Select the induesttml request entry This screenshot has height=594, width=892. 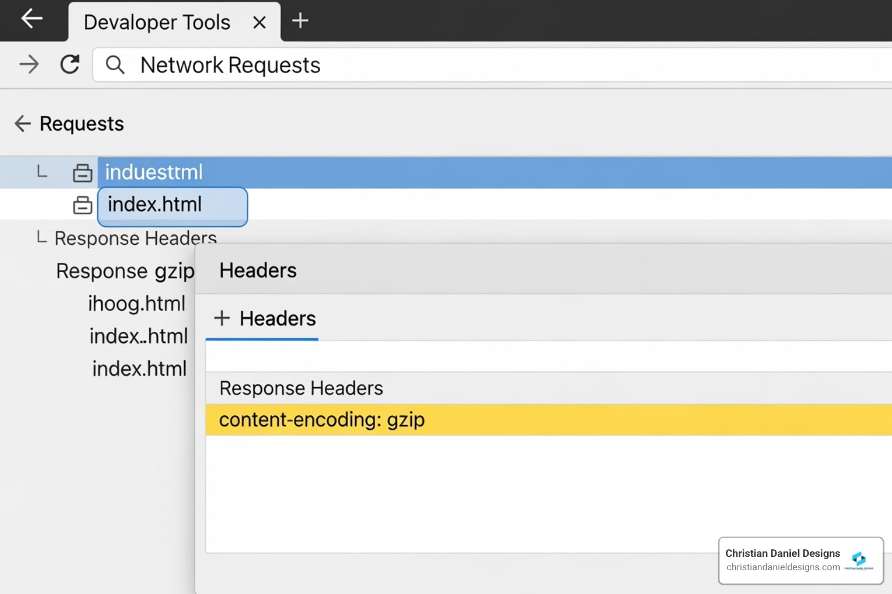[x=153, y=172]
